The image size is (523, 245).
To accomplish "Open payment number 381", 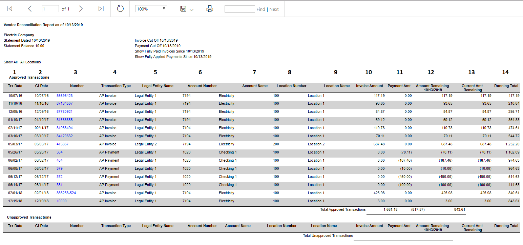I will [59, 185].
